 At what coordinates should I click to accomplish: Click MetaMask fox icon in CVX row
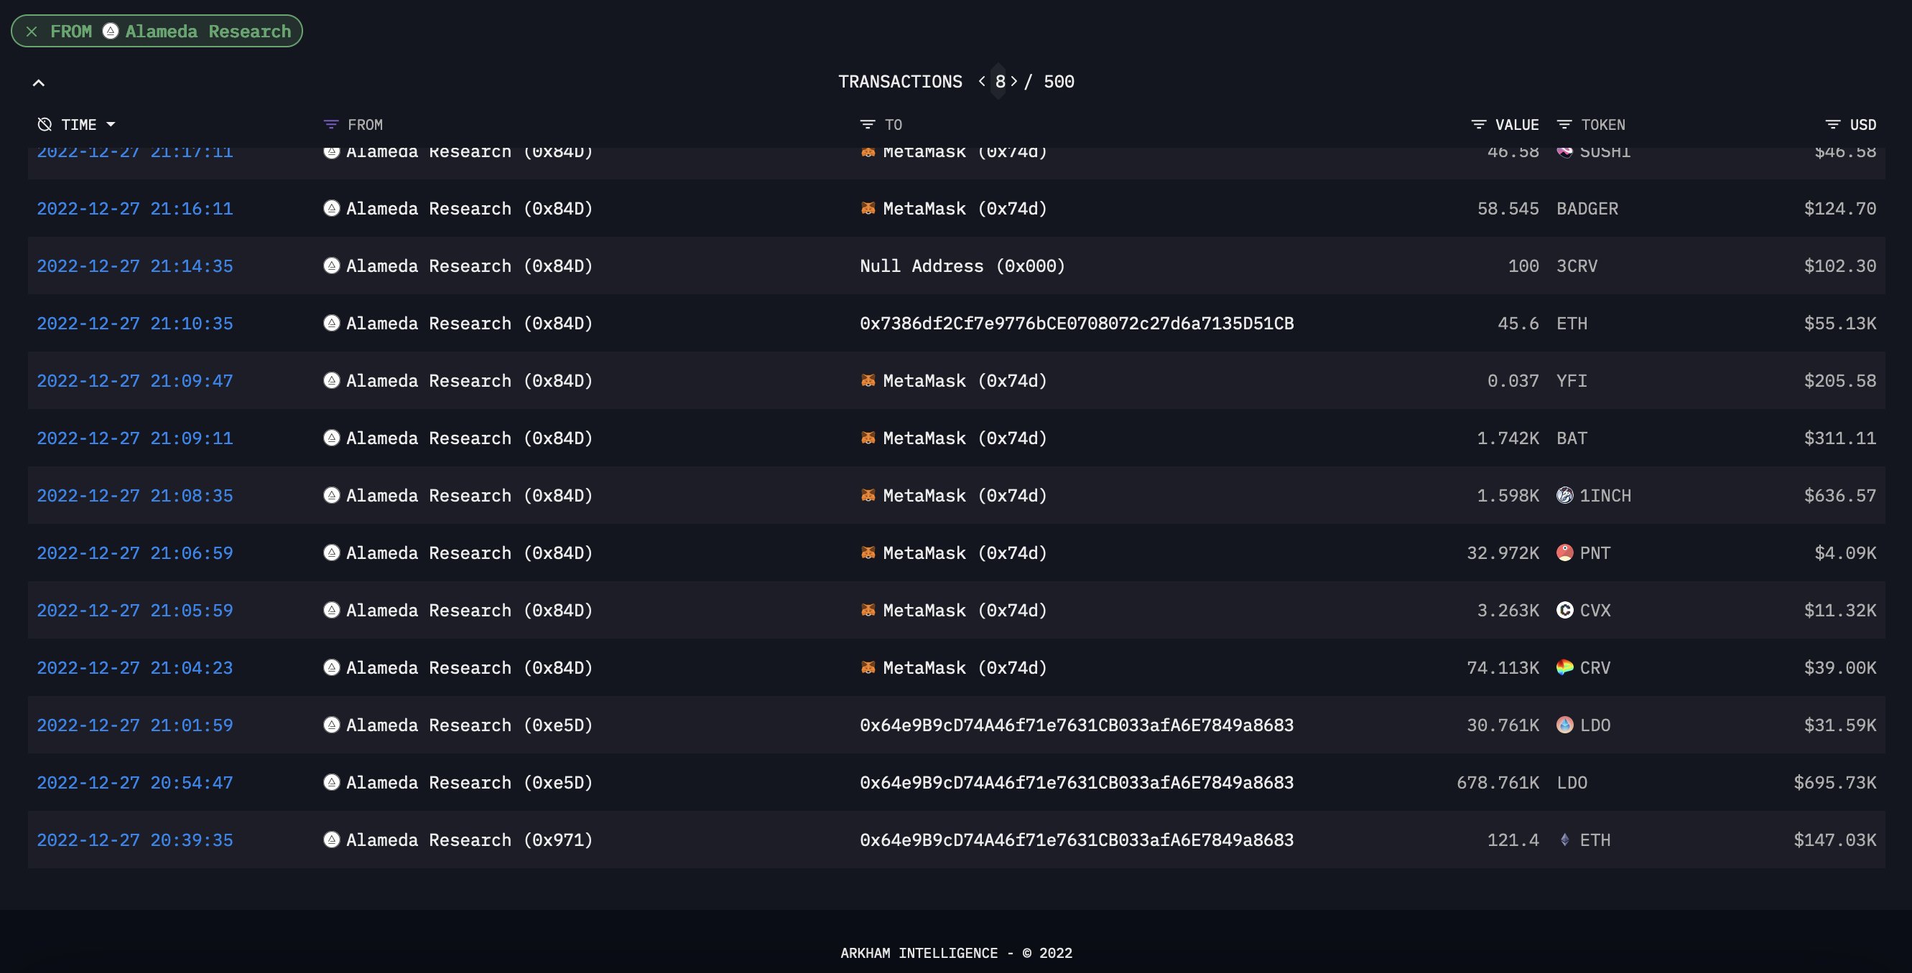tap(868, 611)
